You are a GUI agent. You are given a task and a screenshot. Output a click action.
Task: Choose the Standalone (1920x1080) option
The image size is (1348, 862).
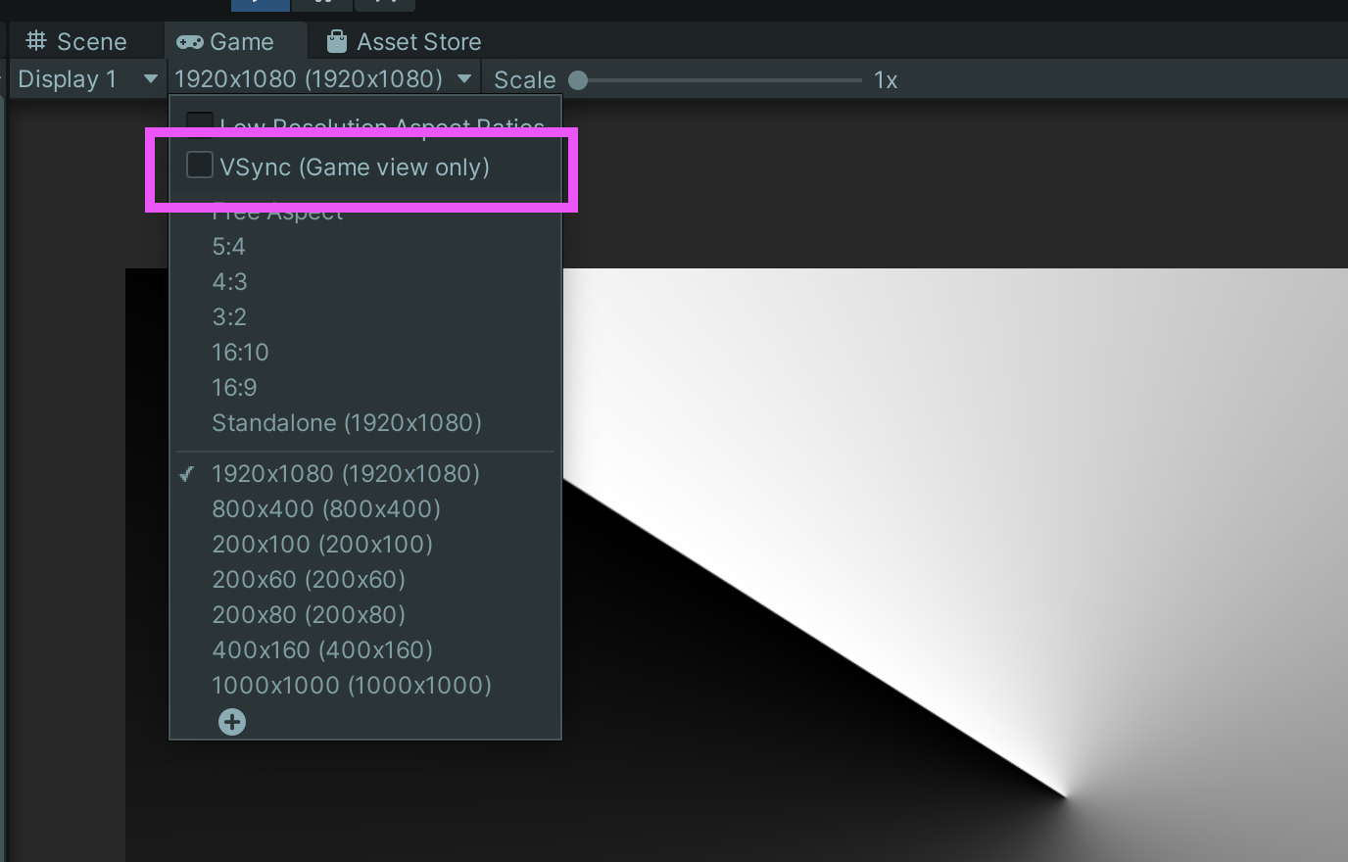pos(347,422)
